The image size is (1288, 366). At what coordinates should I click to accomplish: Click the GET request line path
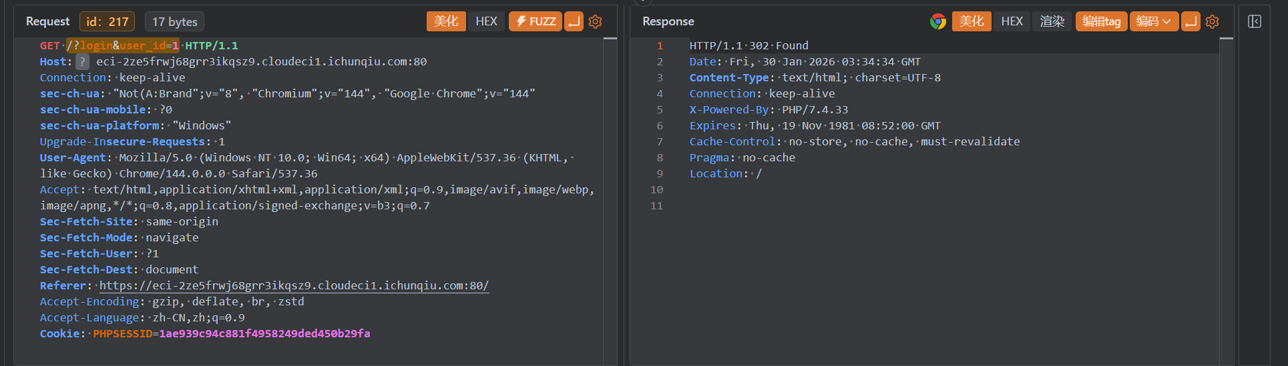123,45
